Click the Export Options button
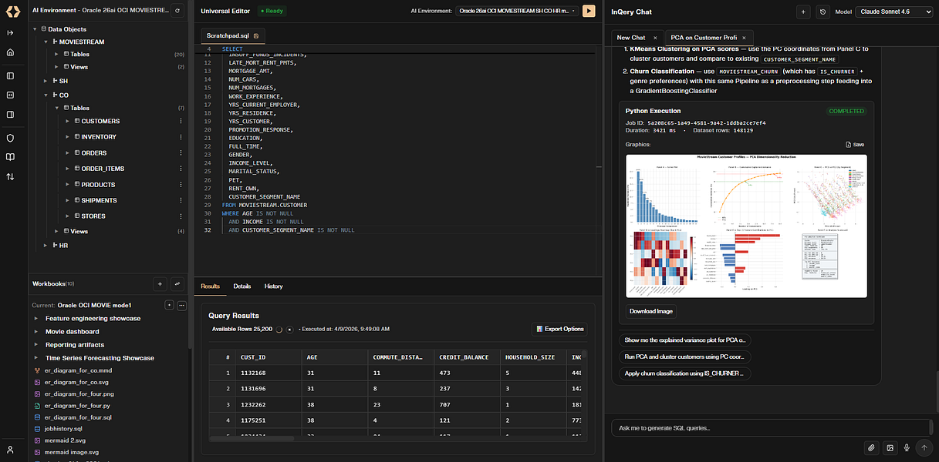The width and height of the screenshot is (939, 462). (560, 329)
